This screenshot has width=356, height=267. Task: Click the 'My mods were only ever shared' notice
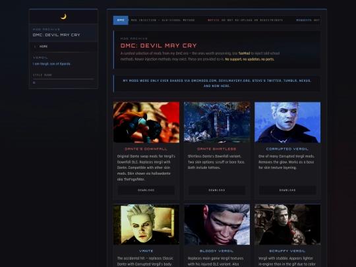click(x=217, y=83)
